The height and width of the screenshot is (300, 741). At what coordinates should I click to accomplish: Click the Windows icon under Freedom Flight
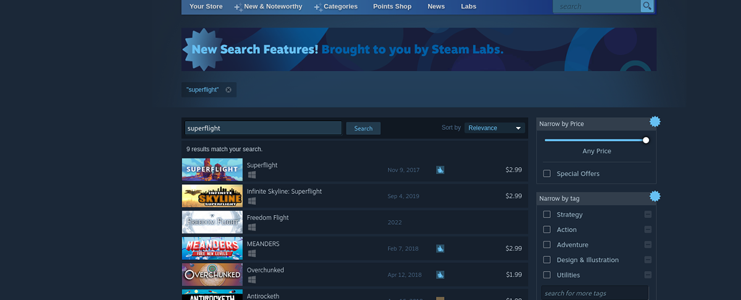coord(251,227)
